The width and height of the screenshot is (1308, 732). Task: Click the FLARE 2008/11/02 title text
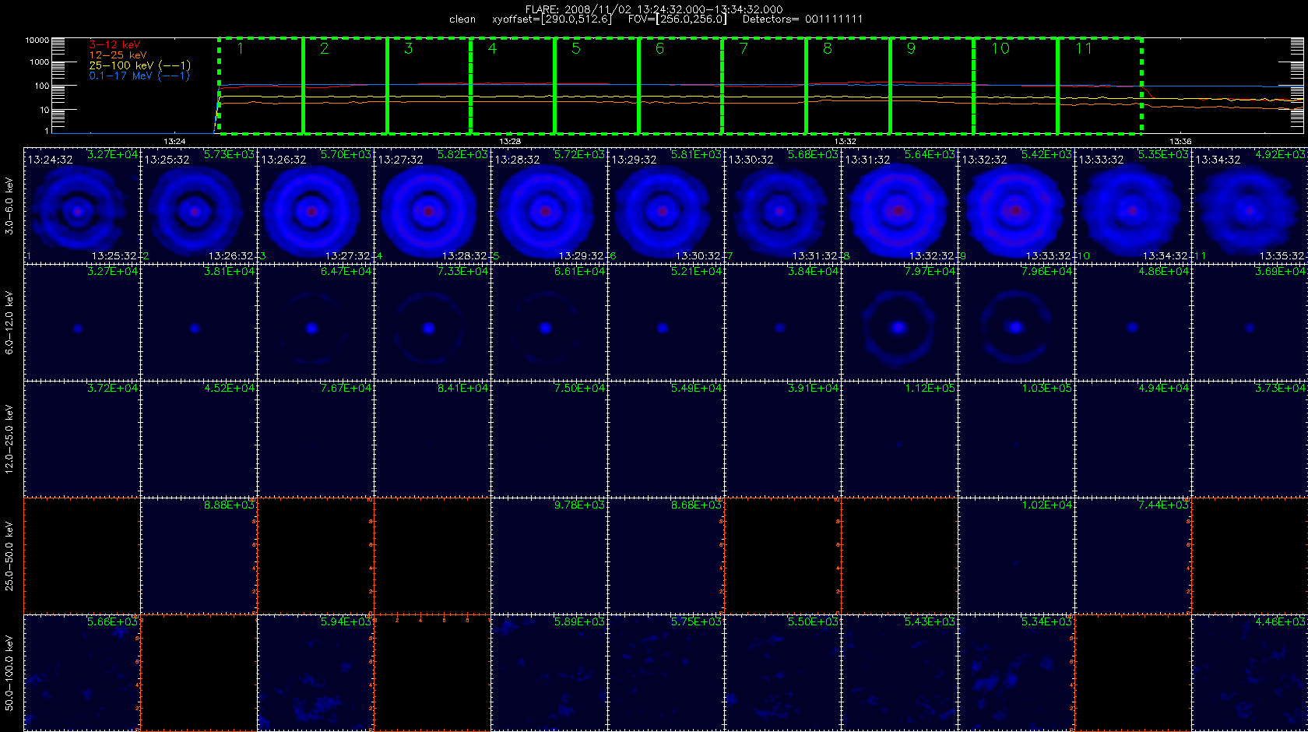[654, 9]
